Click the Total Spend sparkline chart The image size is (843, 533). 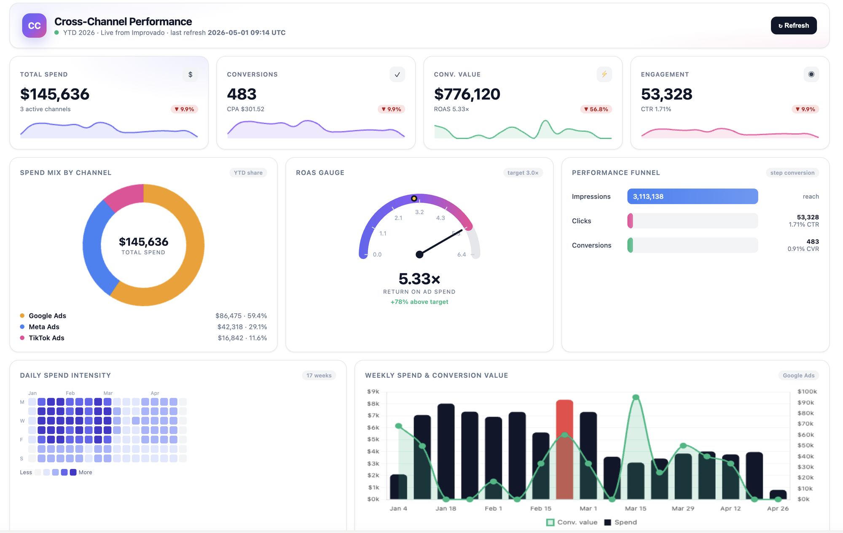click(109, 130)
